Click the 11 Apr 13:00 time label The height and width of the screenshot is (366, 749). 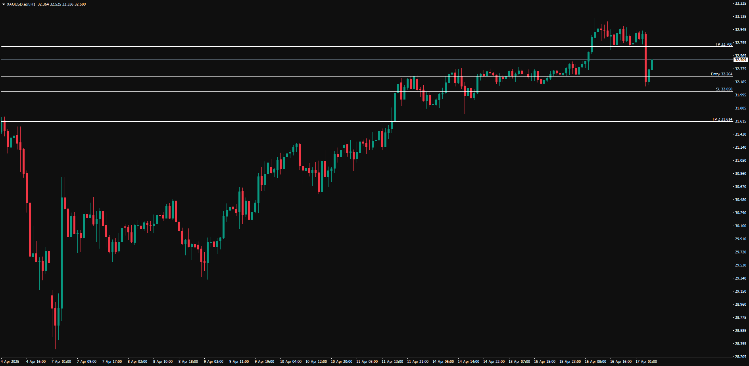click(392, 362)
